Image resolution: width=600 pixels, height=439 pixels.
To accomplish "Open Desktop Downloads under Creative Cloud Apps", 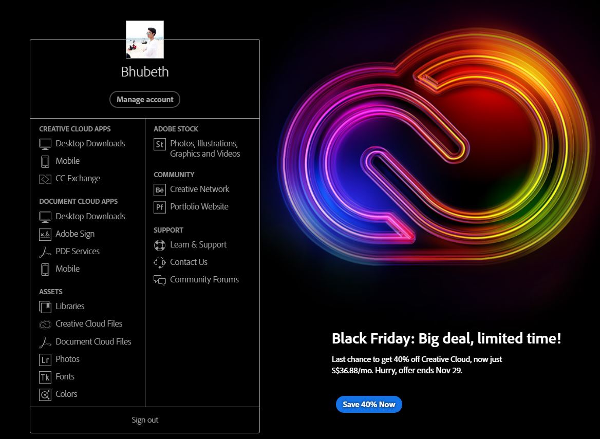I will coord(90,143).
